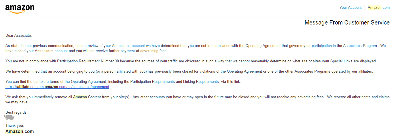Open the Your Account link

coord(350,8)
